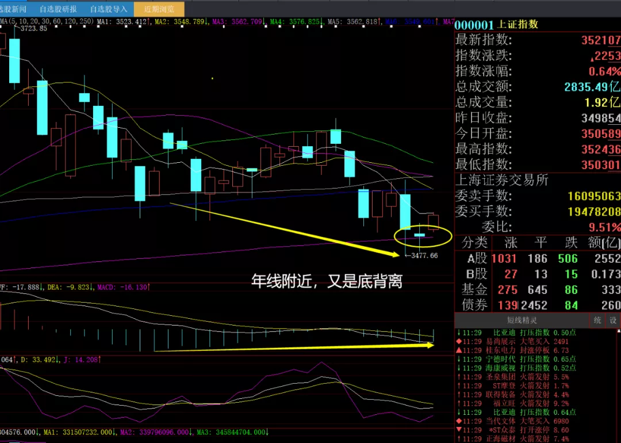This screenshot has height=443, width=621.
Task: Click the MACD: -16.130 indicator value
Action: tap(124, 287)
